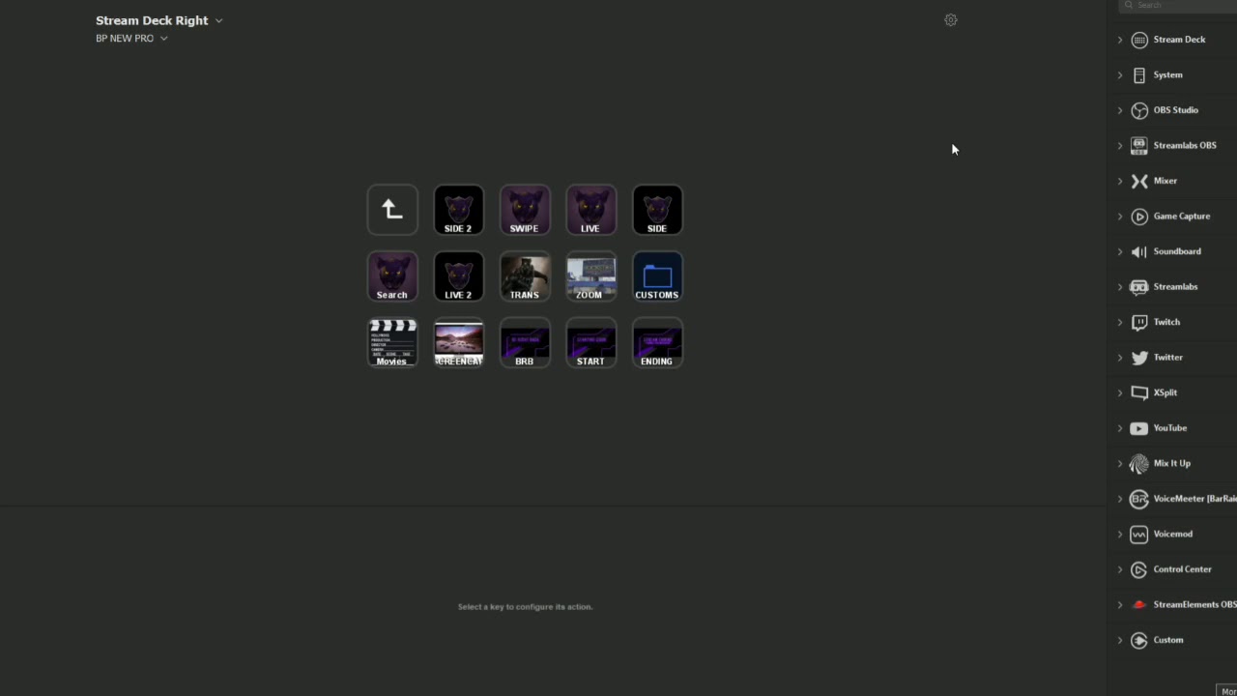Click the Voicemod icon
The width and height of the screenshot is (1237, 696).
pos(1139,535)
